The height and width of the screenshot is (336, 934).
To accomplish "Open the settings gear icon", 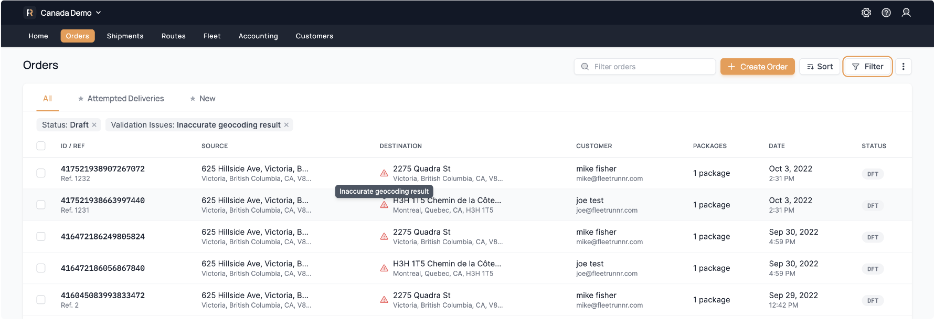I will point(866,13).
